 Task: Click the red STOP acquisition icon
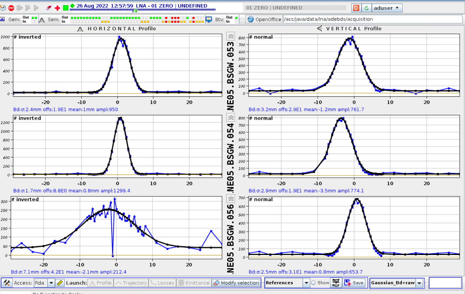coord(11,8)
